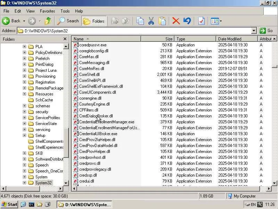278x209 pixels.
Task: Open the Tools menu
Action: [65, 11]
